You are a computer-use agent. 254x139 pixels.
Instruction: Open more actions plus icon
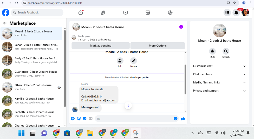pos(73,119)
